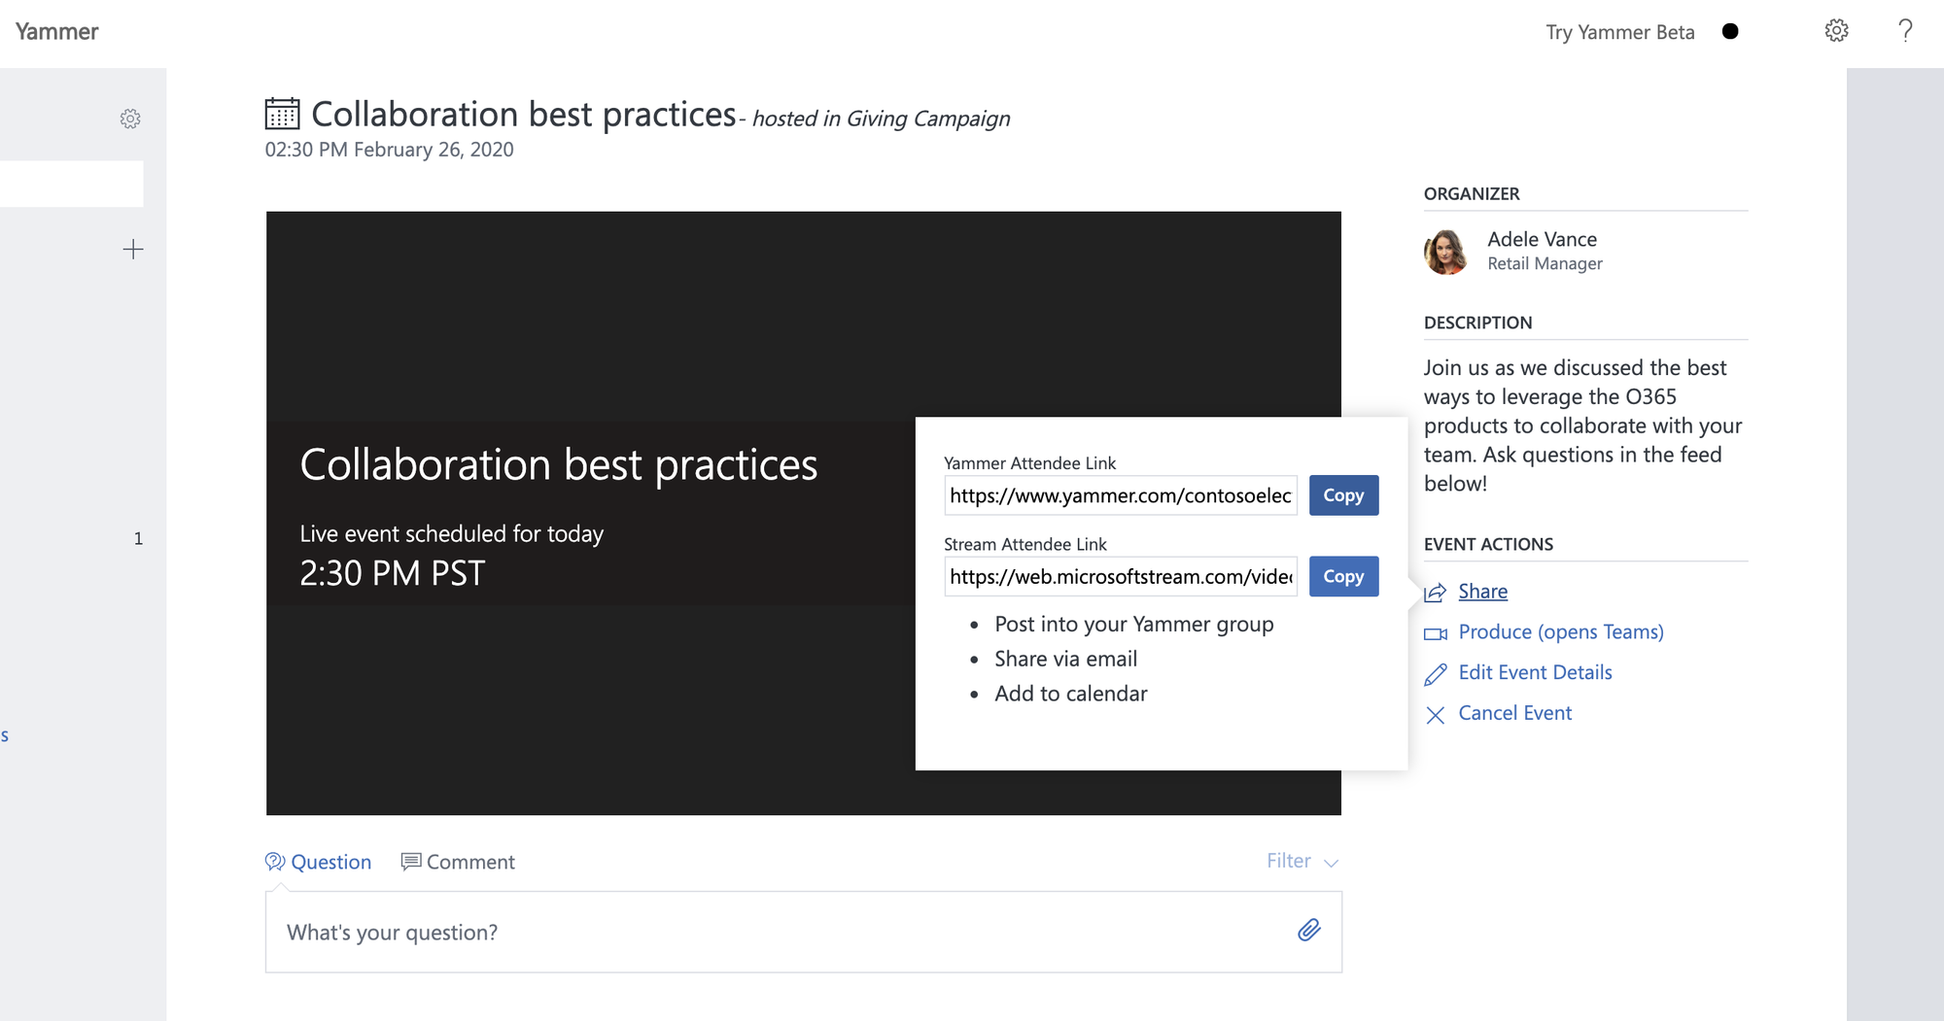Image resolution: width=1944 pixels, height=1021 pixels.
Task: Open the sidebar gear settings icon
Action: point(130,119)
